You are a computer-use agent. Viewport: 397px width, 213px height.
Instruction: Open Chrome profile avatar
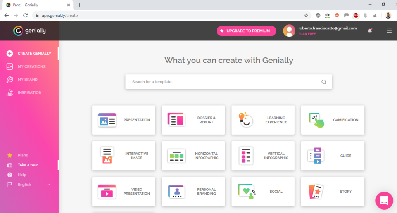(x=388, y=16)
